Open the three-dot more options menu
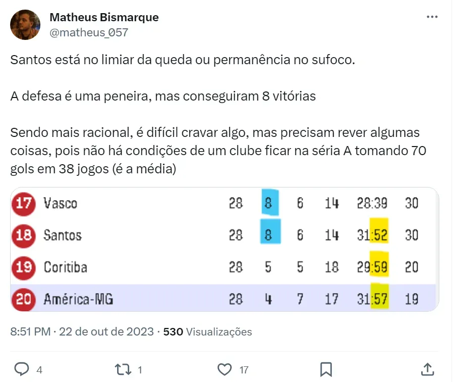The height and width of the screenshot is (382, 461). pos(432,17)
